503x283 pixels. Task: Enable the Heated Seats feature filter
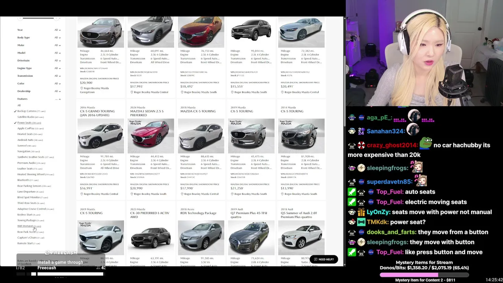pos(29,134)
